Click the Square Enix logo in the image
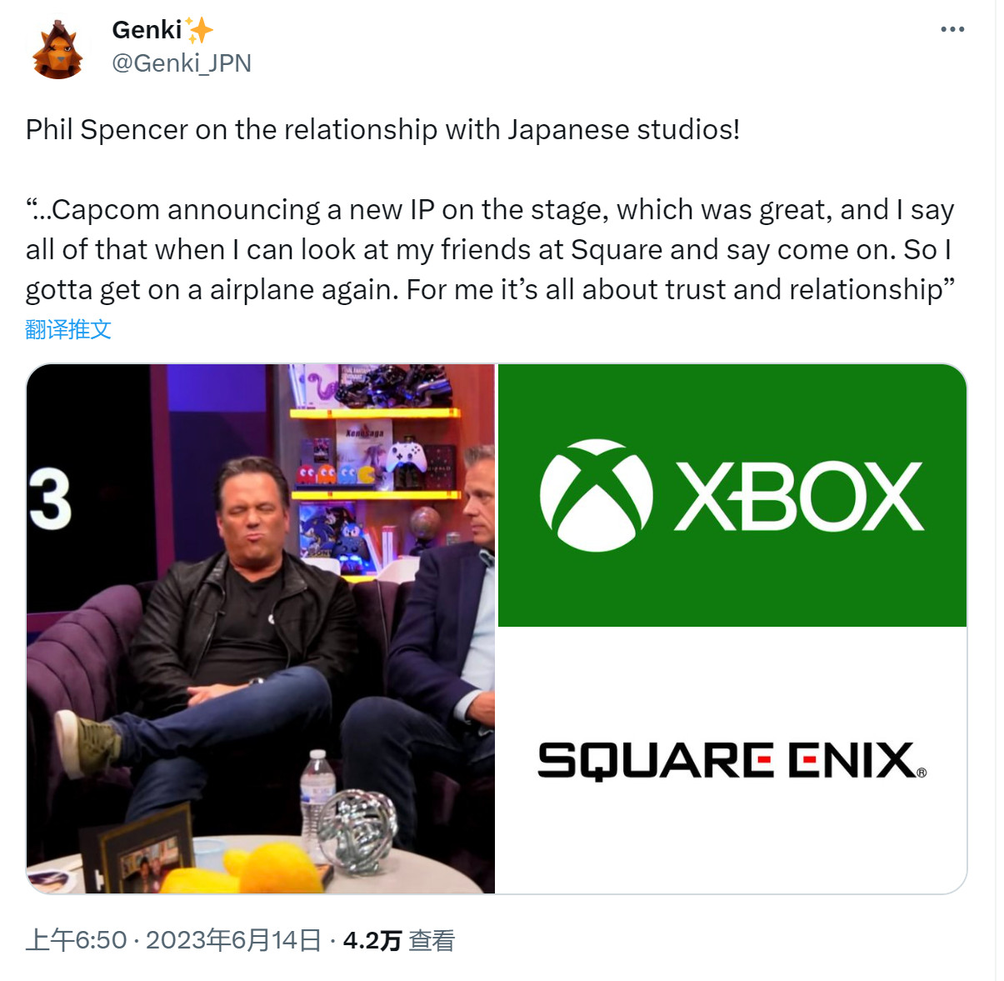1004x981 pixels. coord(729,760)
